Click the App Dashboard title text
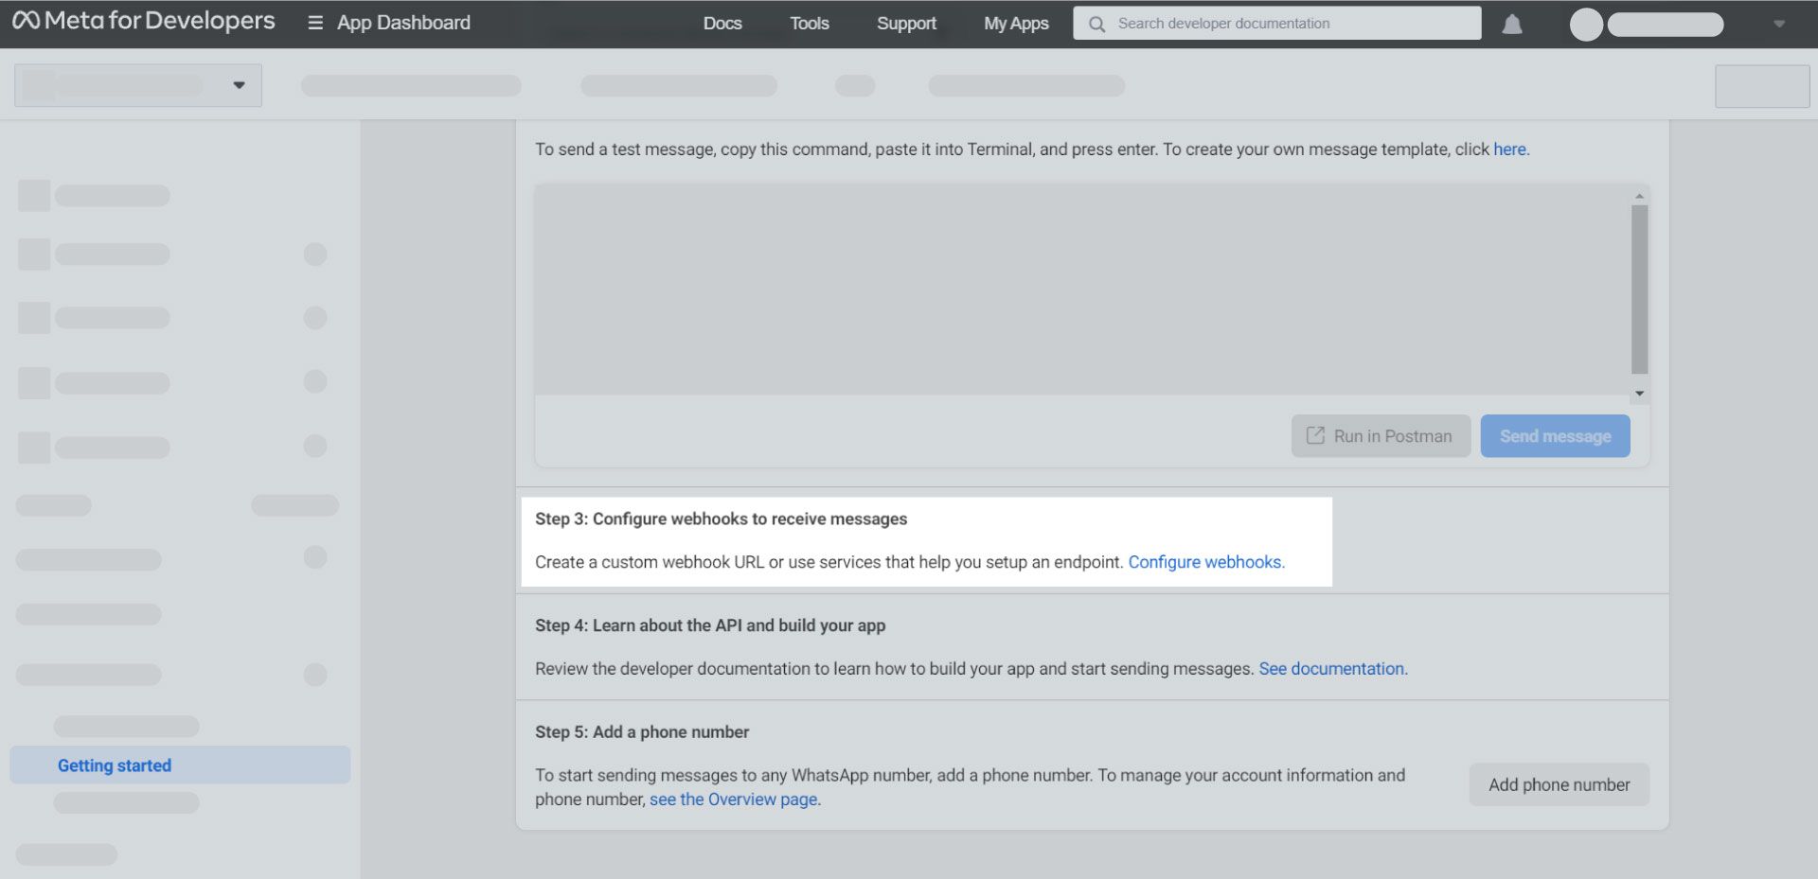Viewport: 1818px width, 879px height. pyautogui.click(x=403, y=23)
